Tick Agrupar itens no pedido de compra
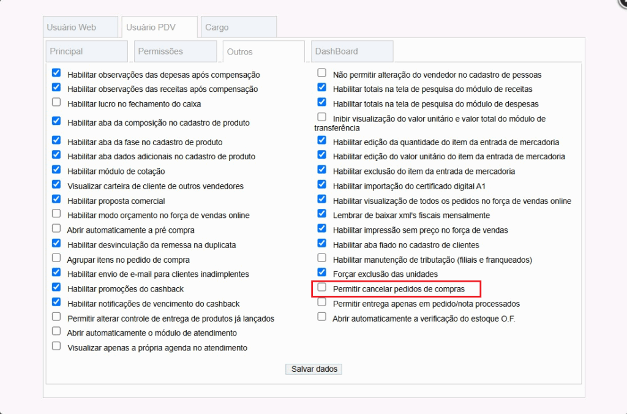The width and height of the screenshot is (627, 414). click(x=56, y=258)
